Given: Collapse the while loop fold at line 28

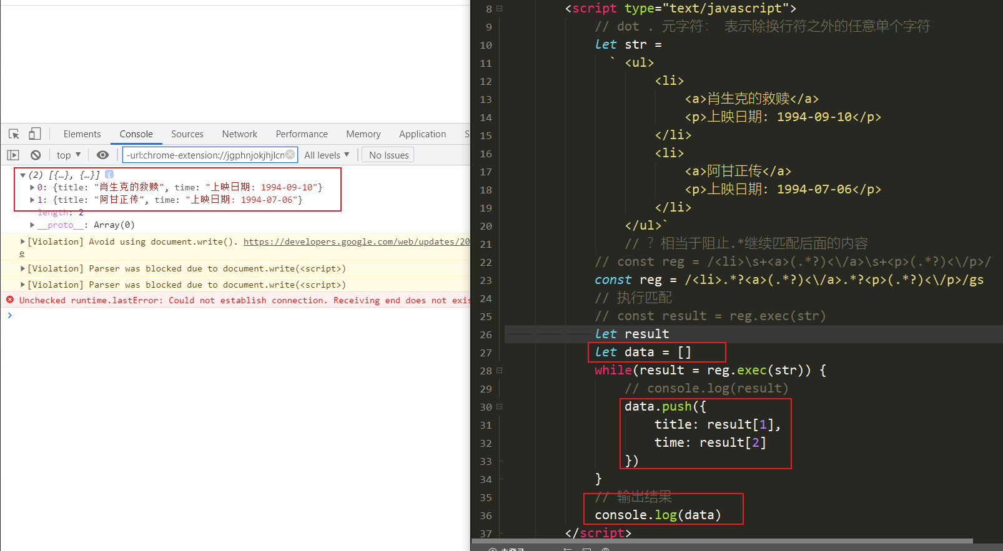Looking at the screenshot, I should point(500,371).
